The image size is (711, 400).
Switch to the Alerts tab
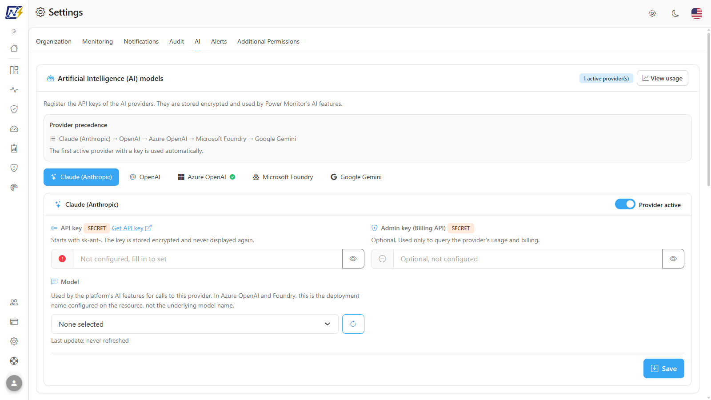[x=219, y=41]
